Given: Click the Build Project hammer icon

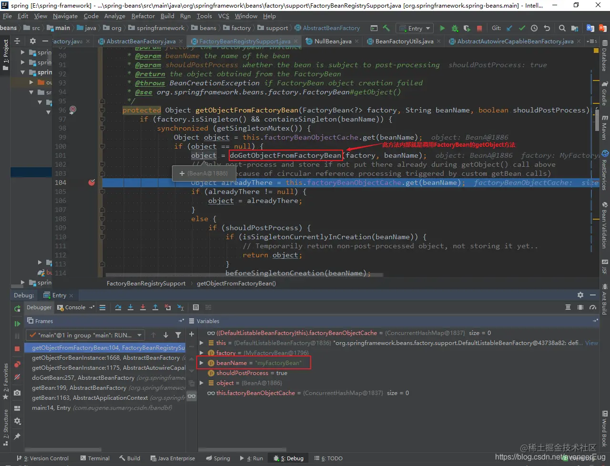Looking at the screenshot, I should pyautogui.click(x=386, y=28).
